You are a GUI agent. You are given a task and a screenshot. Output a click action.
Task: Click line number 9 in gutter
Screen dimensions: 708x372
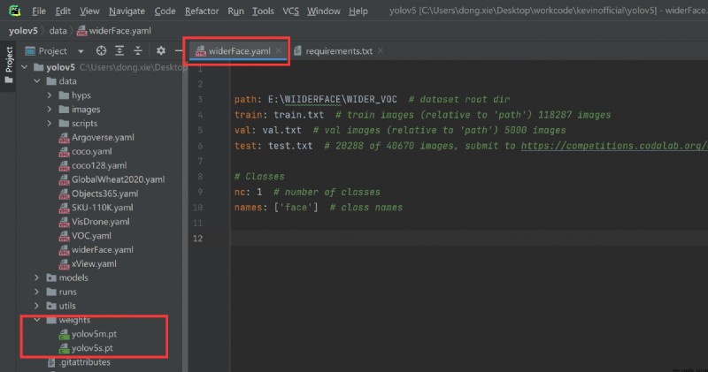tap(200, 192)
